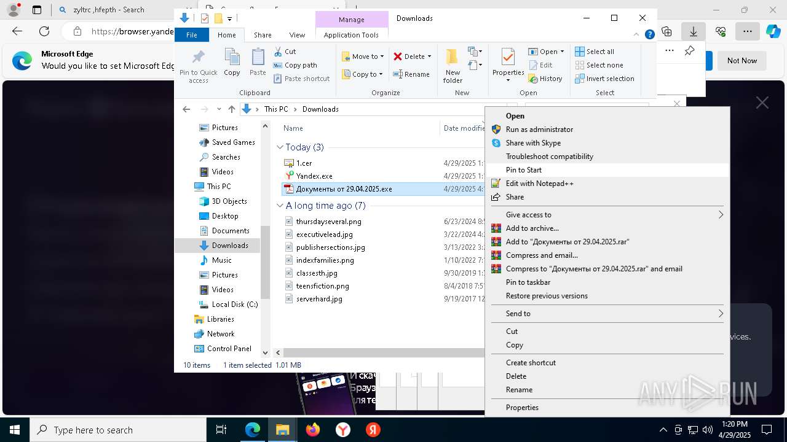This screenshot has height=442, width=787.
Task: Choose Troubleshoot compatibility
Action: [x=607, y=157]
